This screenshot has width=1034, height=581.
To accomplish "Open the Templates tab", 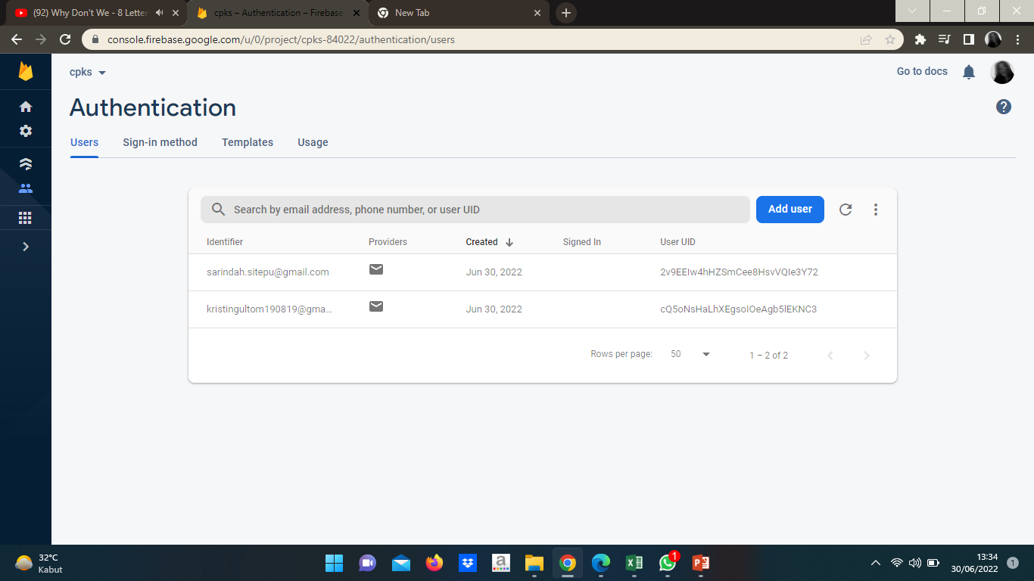I will 248,142.
